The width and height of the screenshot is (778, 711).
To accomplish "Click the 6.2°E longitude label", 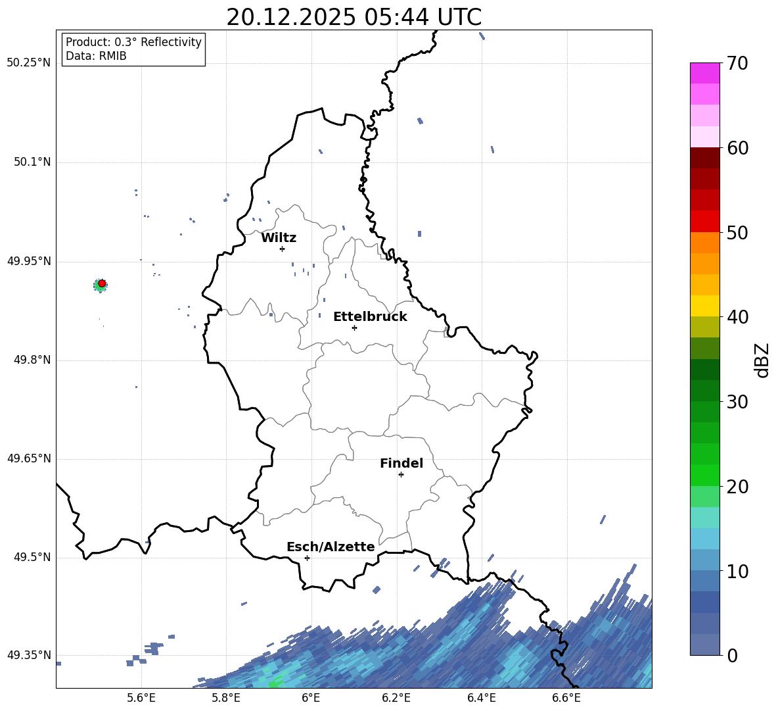I will pos(396,698).
